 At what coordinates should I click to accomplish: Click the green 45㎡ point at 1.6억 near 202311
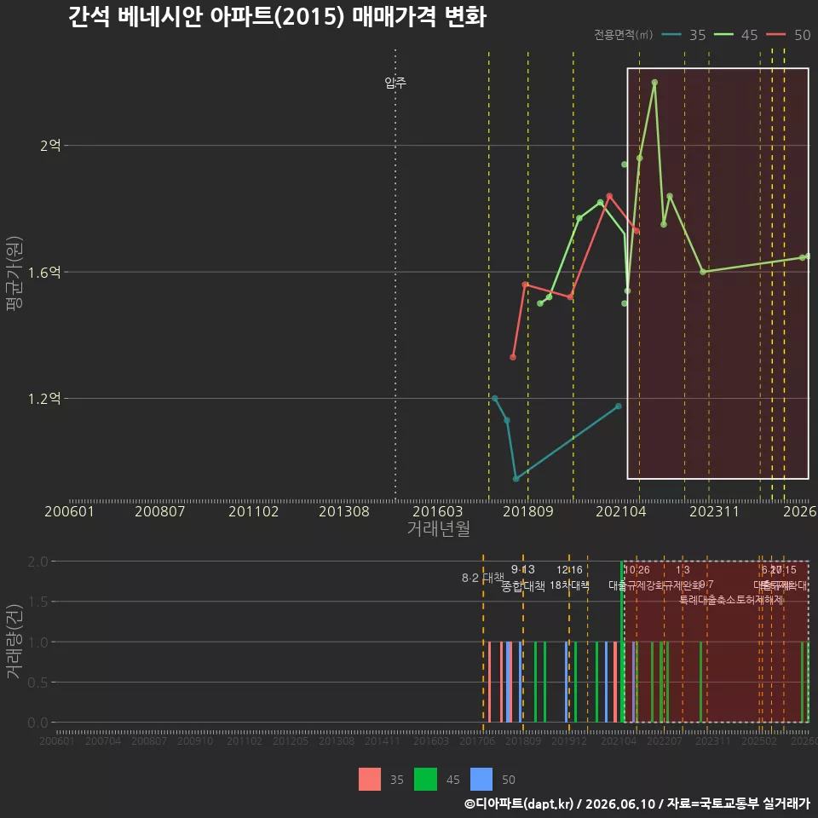pyautogui.click(x=703, y=272)
